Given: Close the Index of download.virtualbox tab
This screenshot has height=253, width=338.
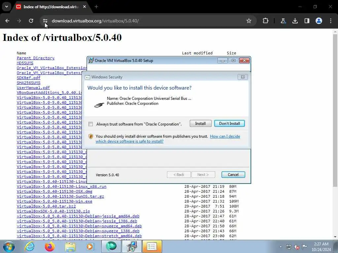Looking at the screenshot, I should pyautogui.click(x=84, y=7).
